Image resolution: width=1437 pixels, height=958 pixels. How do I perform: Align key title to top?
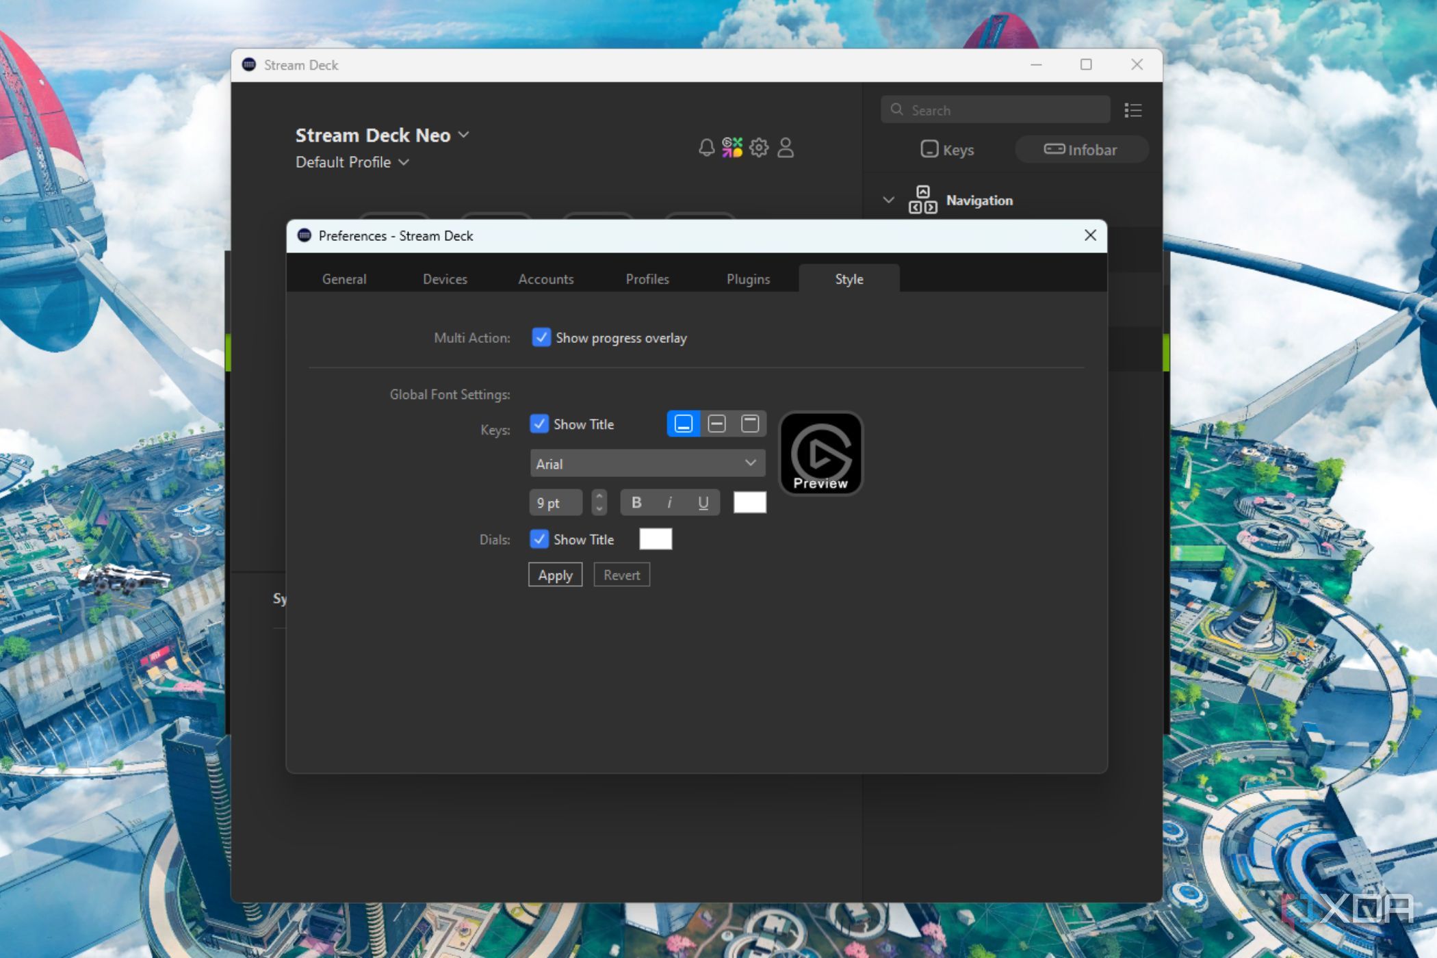point(750,424)
